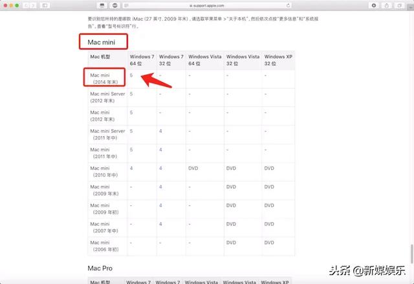Click the Mac mini section heading

click(102, 42)
